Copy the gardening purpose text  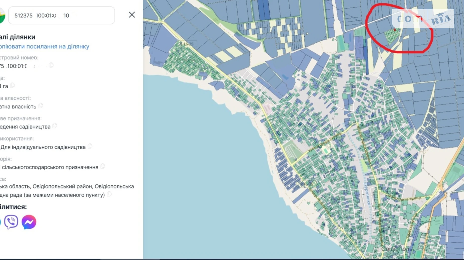coord(55,126)
